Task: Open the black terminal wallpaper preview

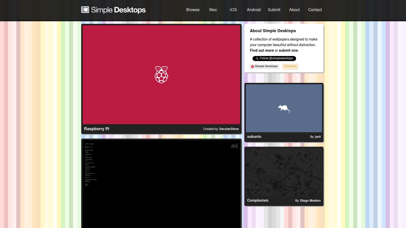Action: coord(161,184)
